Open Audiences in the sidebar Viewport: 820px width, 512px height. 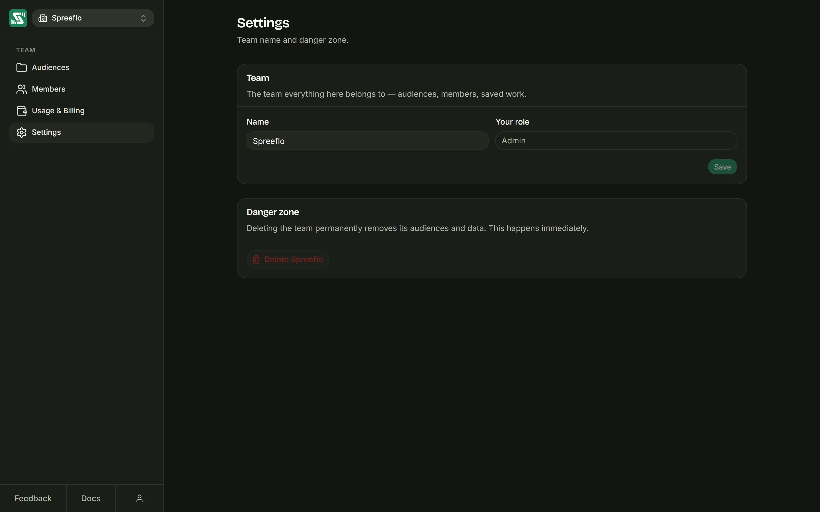coord(82,67)
